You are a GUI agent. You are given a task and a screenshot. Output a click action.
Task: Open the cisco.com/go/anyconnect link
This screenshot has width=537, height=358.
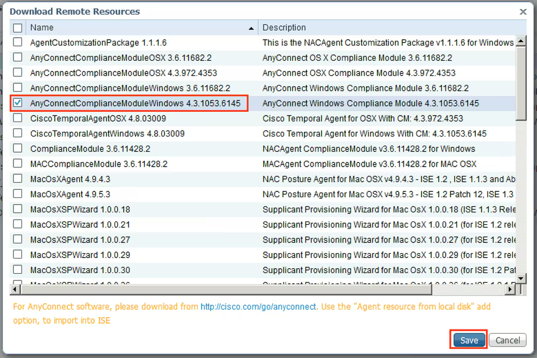[259, 307]
